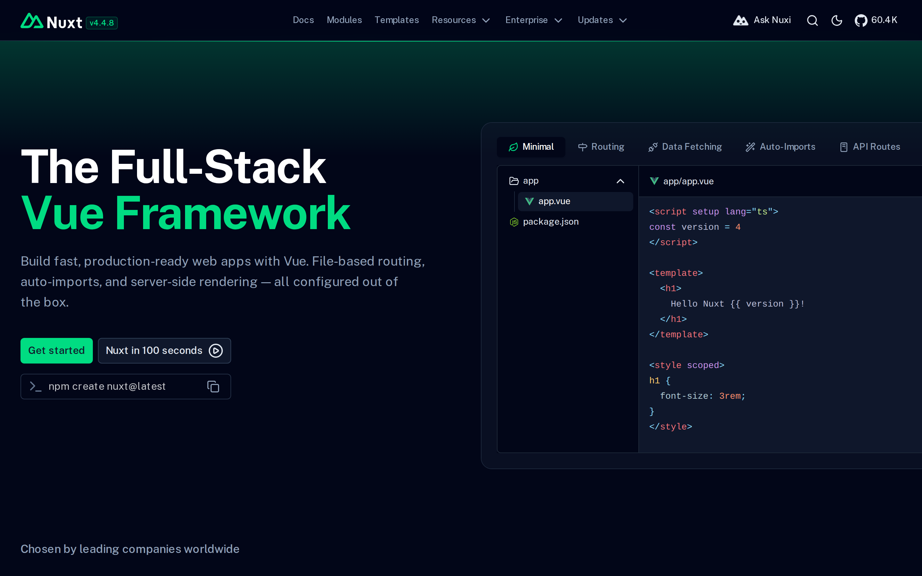
Task: Click the "Hello Nuxt {{ version }}!" line
Action: [738, 304]
